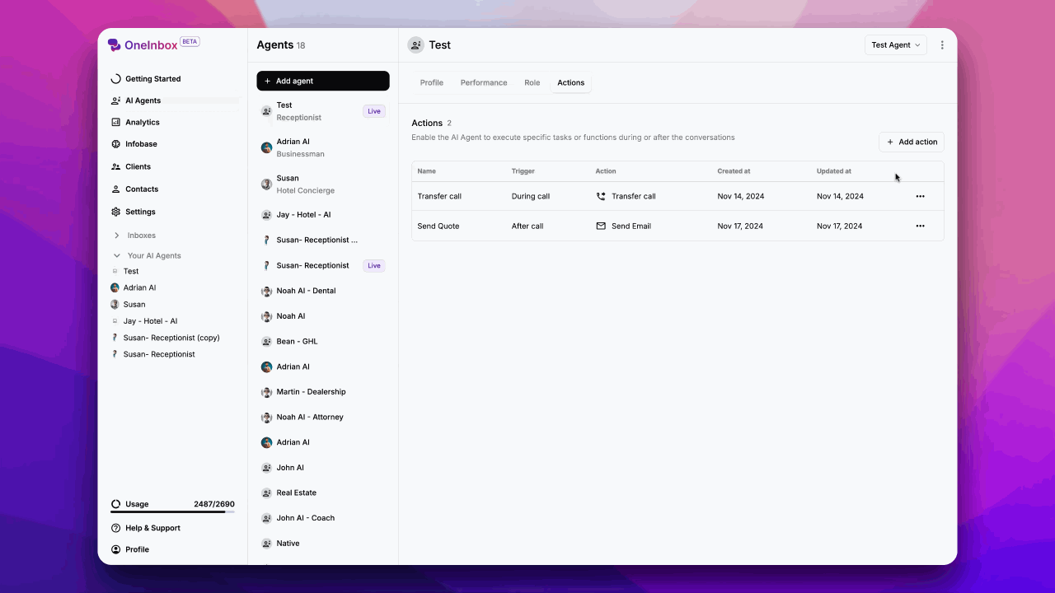Open Infobase from sidebar

click(173, 144)
